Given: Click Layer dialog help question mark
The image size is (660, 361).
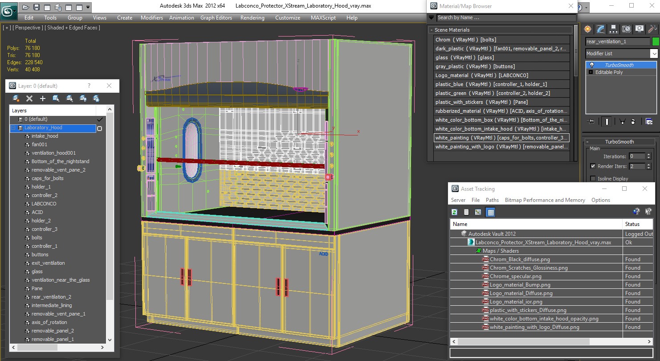Looking at the screenshot, I should 89,86.
